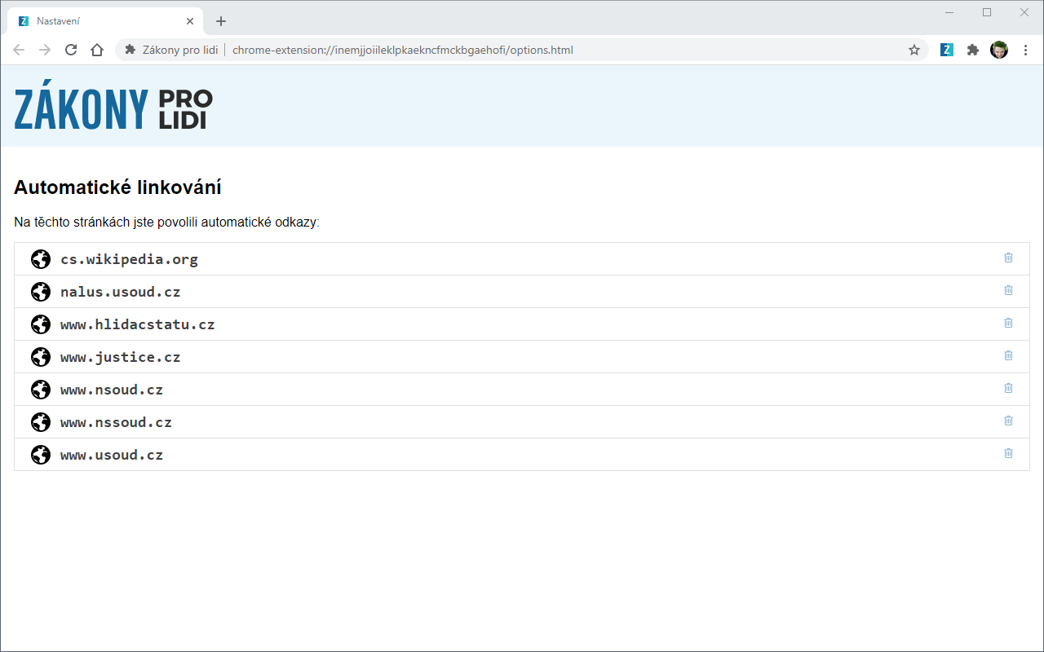Image resolution: width=1044 pixels, height=652 pixels.
Task: Remove www.justice.cz using its trash icon
Action: point(1008,355)
